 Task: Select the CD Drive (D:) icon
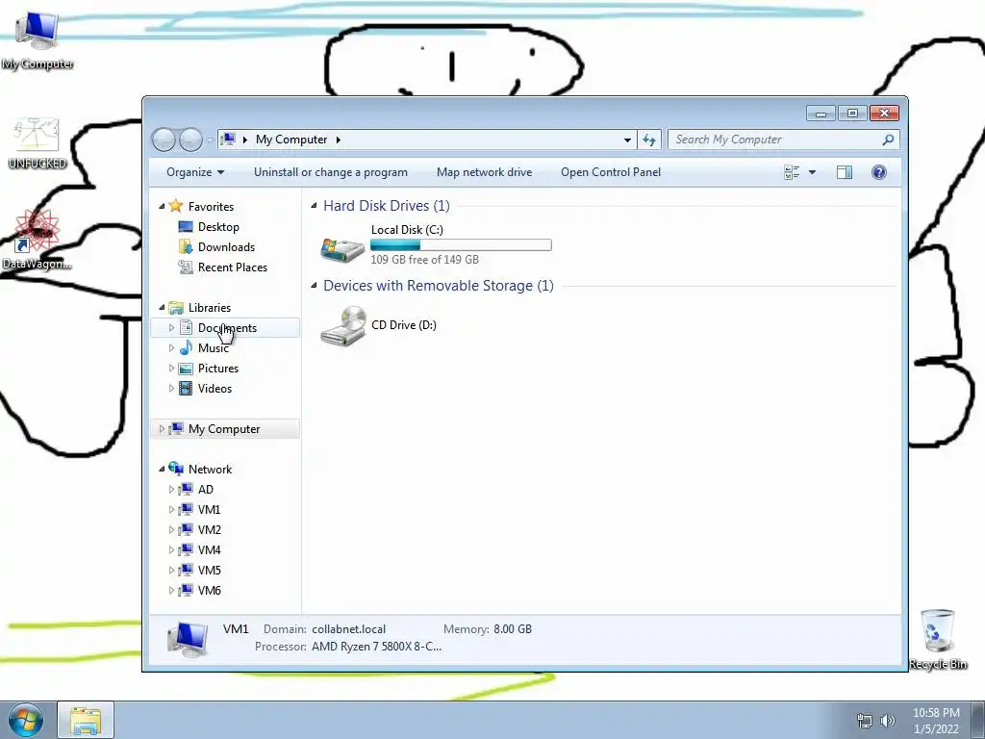point(342,325)
